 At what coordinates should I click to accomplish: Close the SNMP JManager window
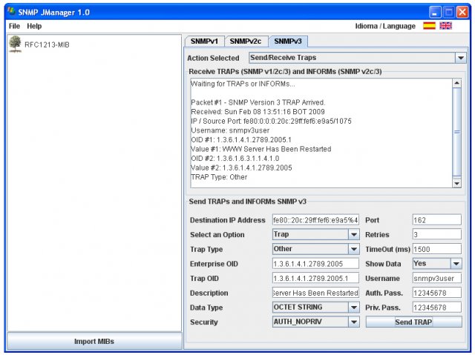tap(462, 12)
